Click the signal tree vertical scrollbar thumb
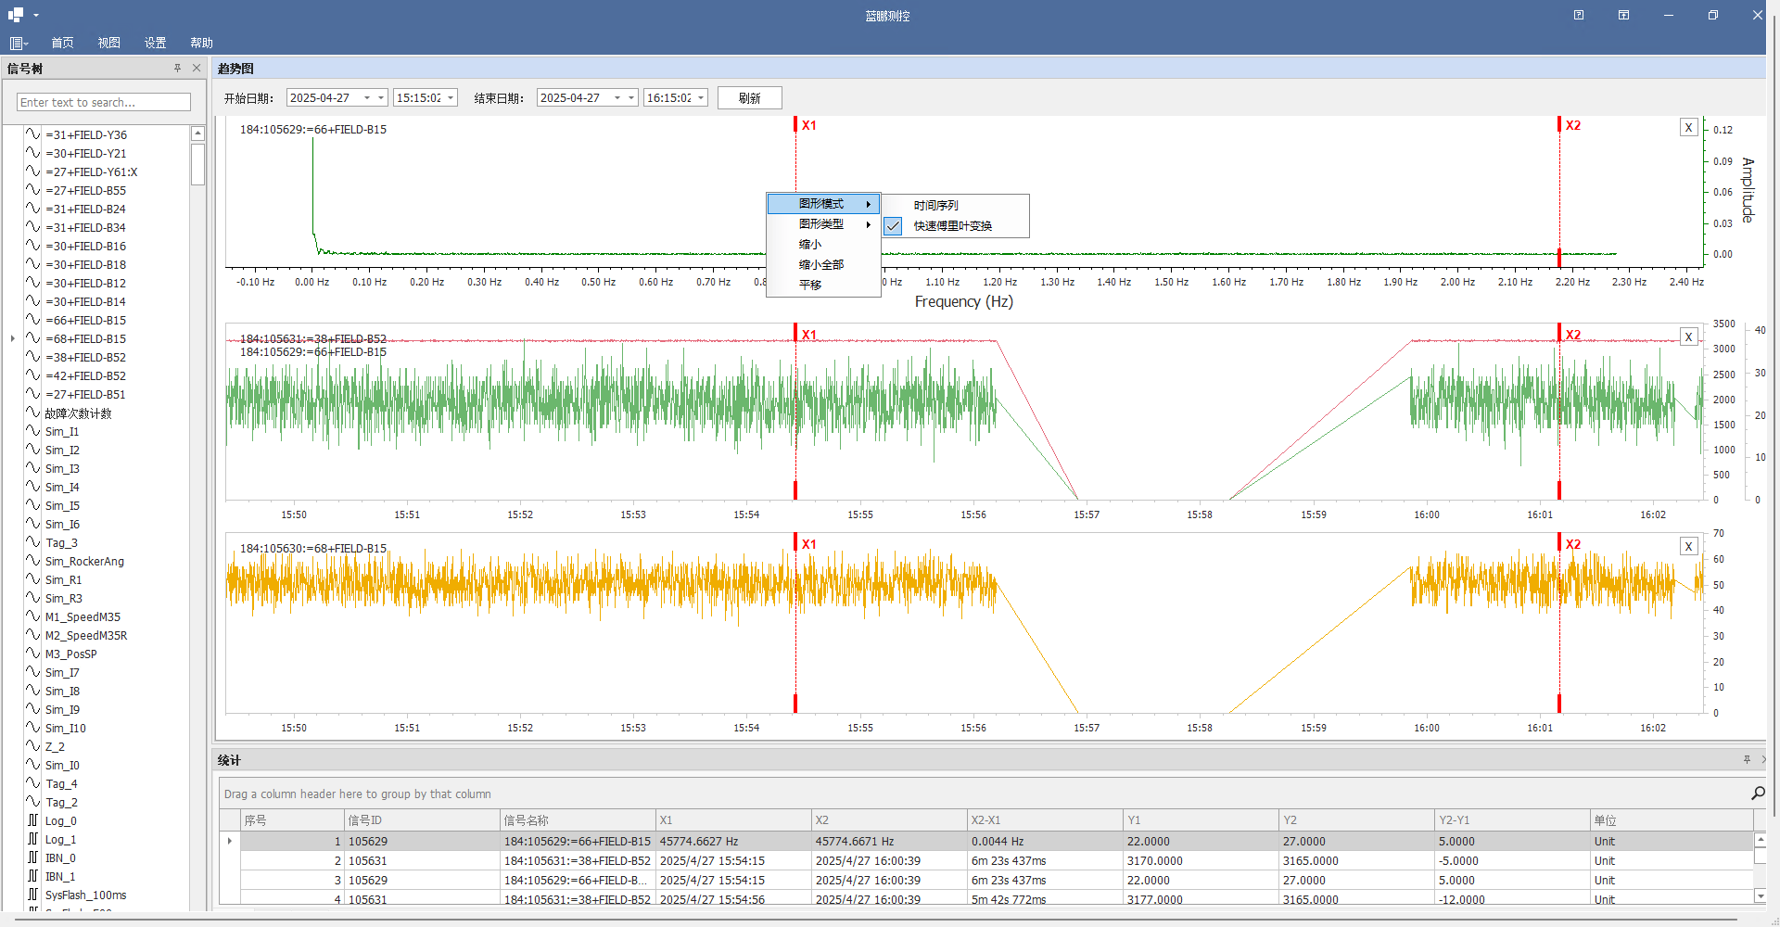The width and height of the screenshot is (1780, 927). [x=197, y=164]
